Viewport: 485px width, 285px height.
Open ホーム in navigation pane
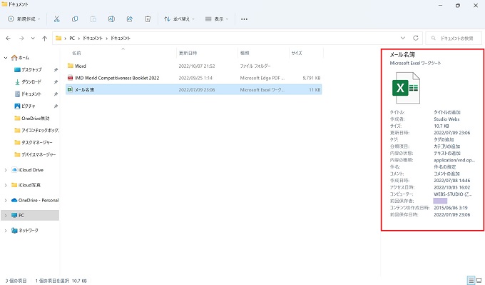tap(20, 58)
